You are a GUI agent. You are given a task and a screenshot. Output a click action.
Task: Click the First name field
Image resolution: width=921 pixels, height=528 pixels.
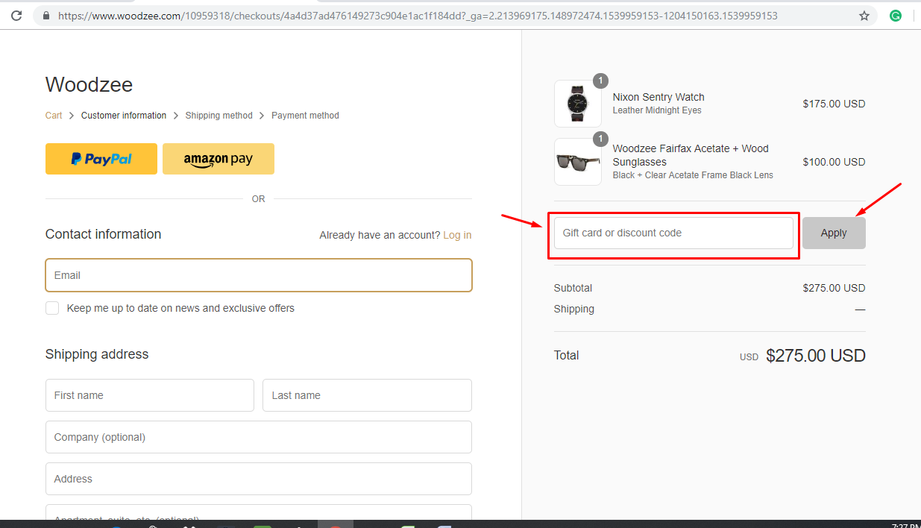150,395
